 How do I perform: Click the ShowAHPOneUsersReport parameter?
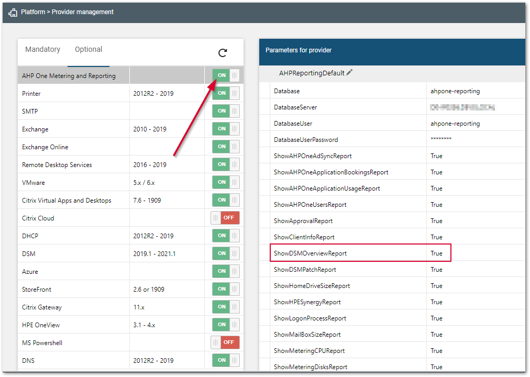310,205
